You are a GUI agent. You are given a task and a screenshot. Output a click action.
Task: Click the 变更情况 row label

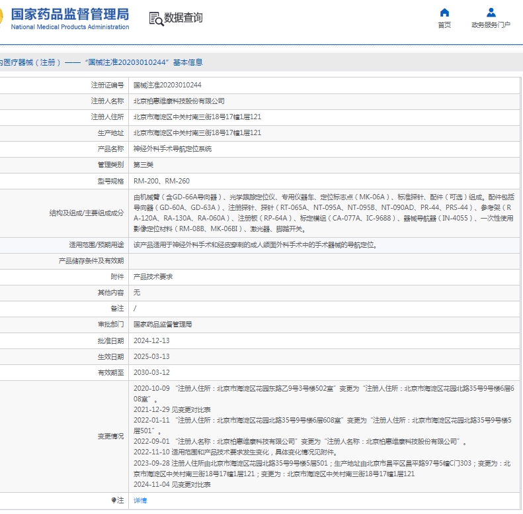110,436
